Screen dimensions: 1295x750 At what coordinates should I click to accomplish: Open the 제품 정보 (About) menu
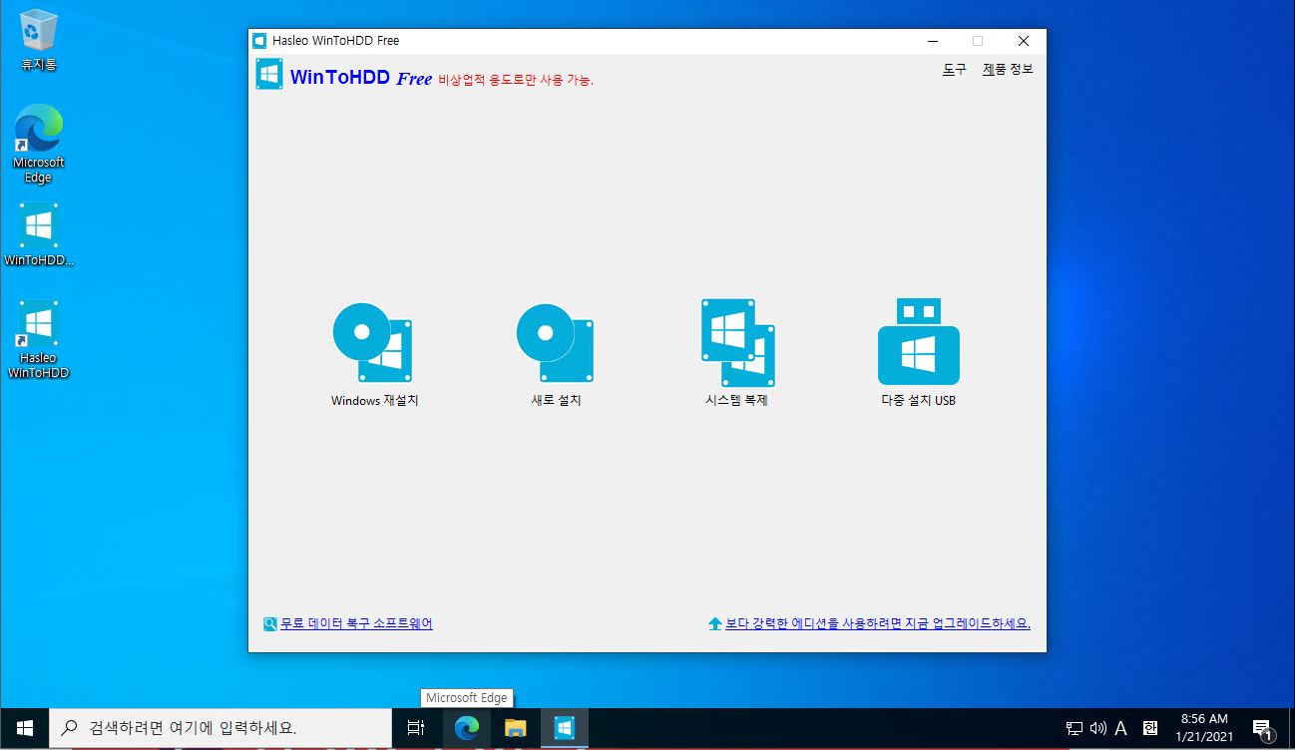tap(1008, 70)
